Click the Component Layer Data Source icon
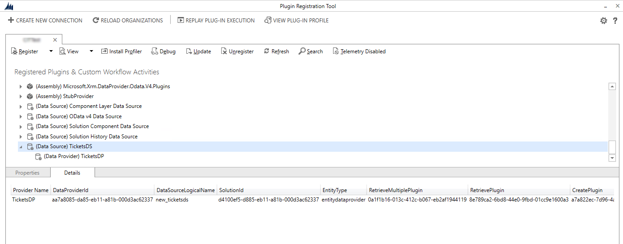Screen dimensions: 623x244 [30, 107]
